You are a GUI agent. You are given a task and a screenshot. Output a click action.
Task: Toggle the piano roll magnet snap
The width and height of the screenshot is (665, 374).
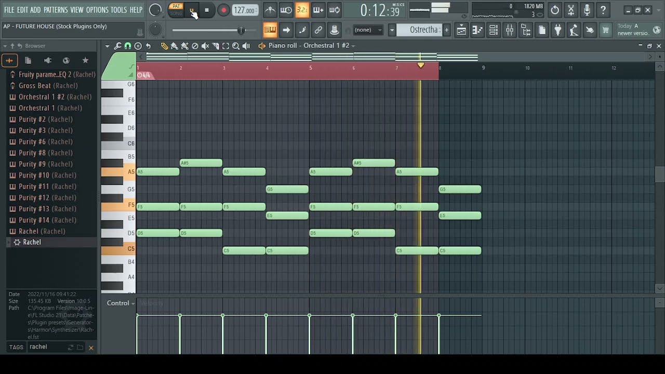[127, 46]
